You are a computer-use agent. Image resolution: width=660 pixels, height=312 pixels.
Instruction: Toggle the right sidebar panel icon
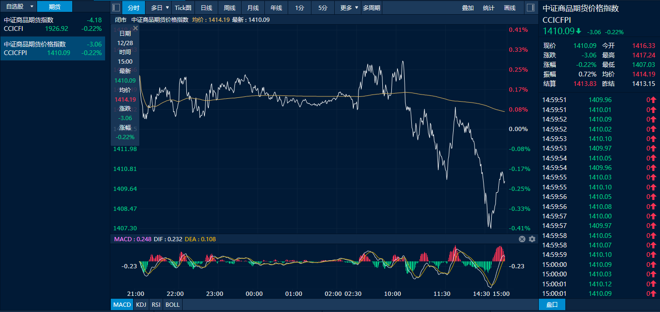(531, 8)
